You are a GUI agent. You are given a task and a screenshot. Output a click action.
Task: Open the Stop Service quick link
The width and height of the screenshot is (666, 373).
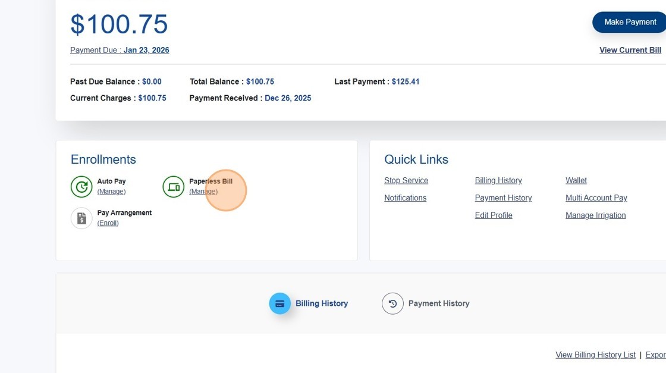pyautogui.click(x=406, y=180)
